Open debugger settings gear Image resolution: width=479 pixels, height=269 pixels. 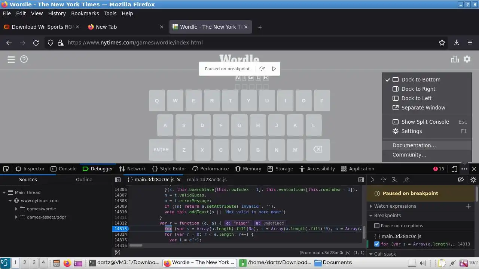[x=473, y=180]
